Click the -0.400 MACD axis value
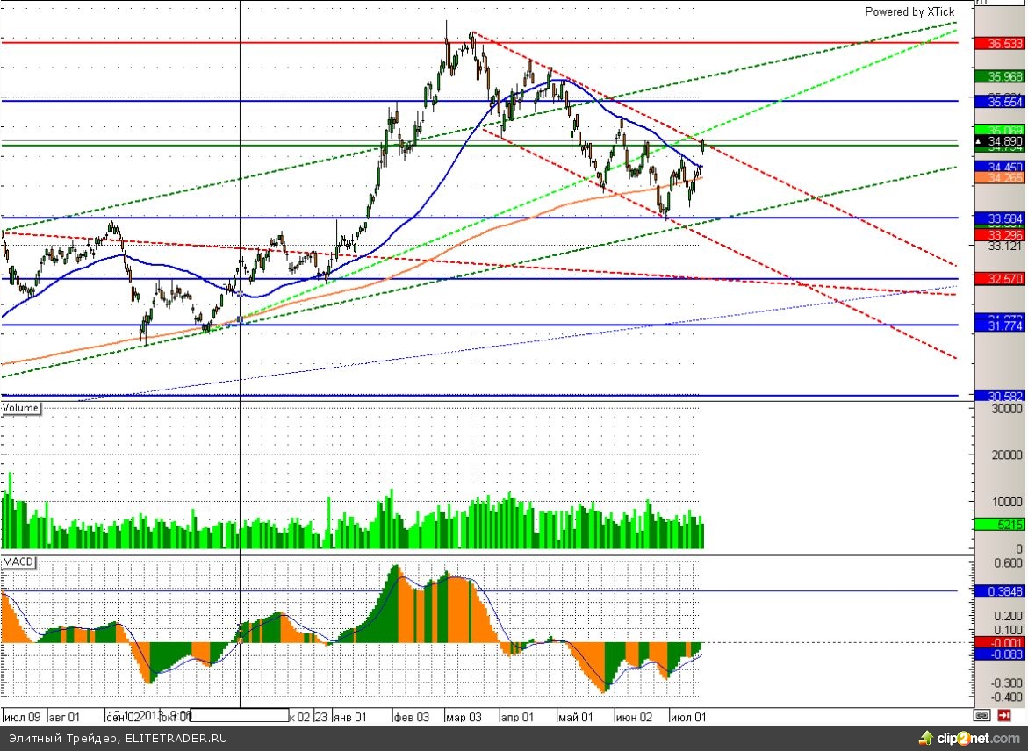 click(1006, 697)
